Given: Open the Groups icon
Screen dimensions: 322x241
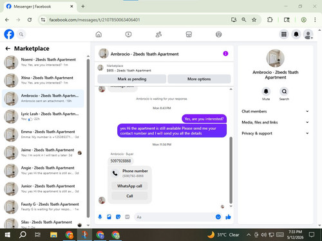Looking at the screenshot, I should click(x=218, y=35).
